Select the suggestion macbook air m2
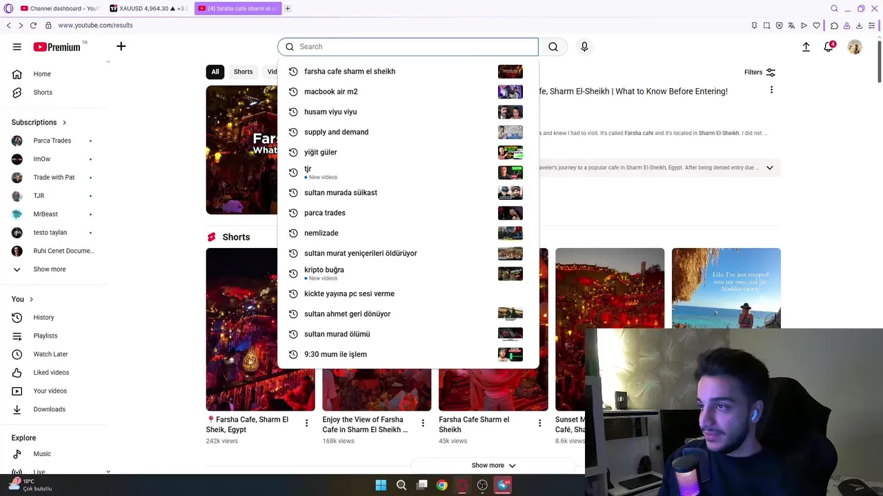Image resolution: width=883 pixels, height=496 pixels. (408, 92)
